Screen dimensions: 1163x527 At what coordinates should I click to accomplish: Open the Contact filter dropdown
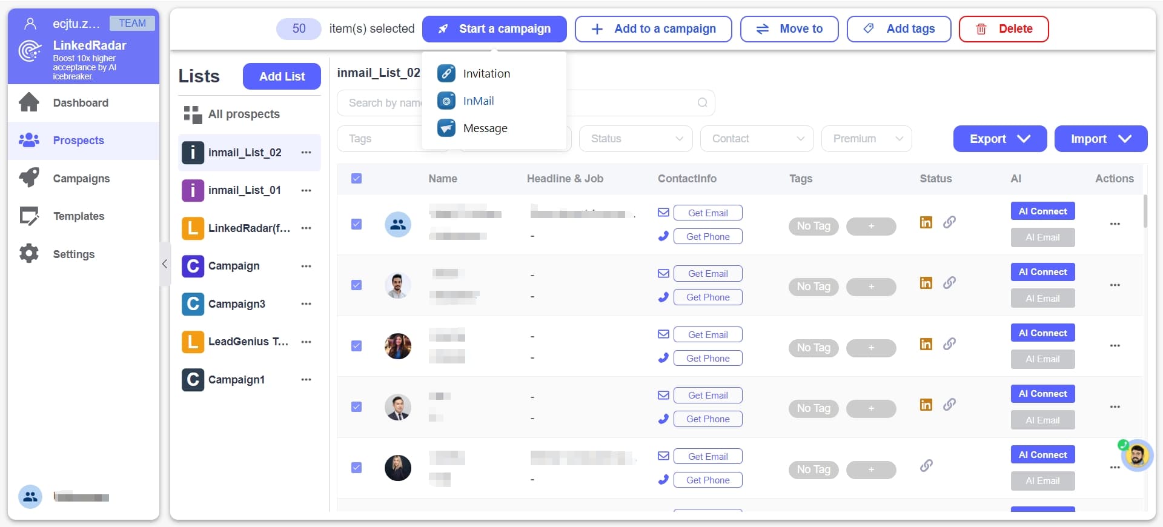(757, 139)
